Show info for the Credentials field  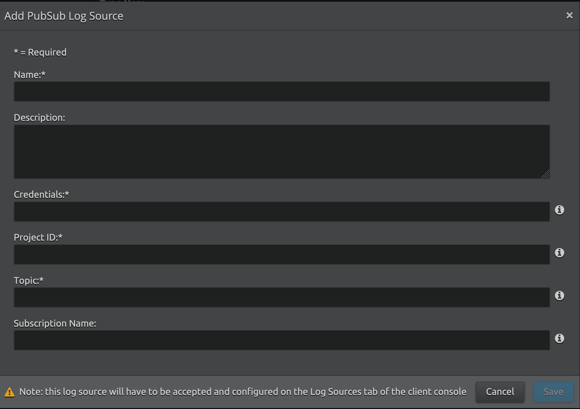(559, 210)
